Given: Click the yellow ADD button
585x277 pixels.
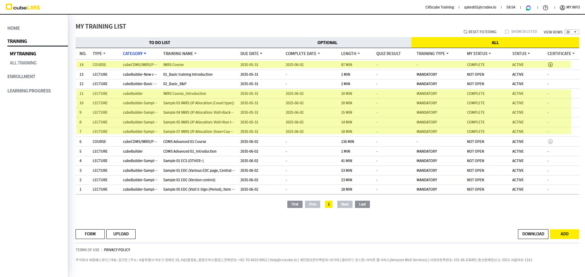Looking at the screenshot, I should 564,234.
